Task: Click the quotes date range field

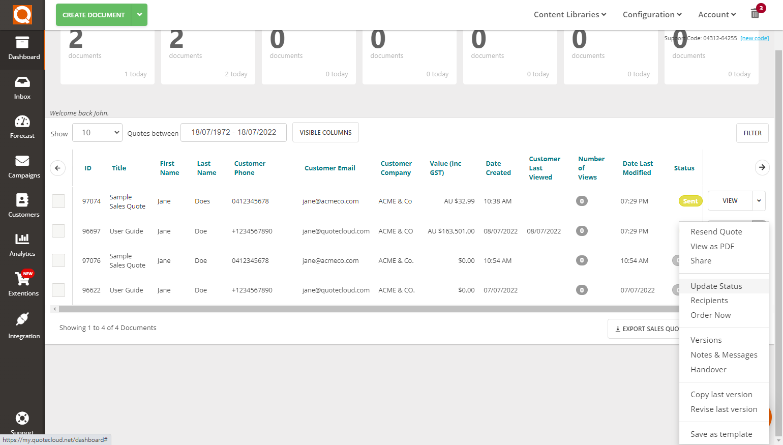Action: click(x=233, y=132)
